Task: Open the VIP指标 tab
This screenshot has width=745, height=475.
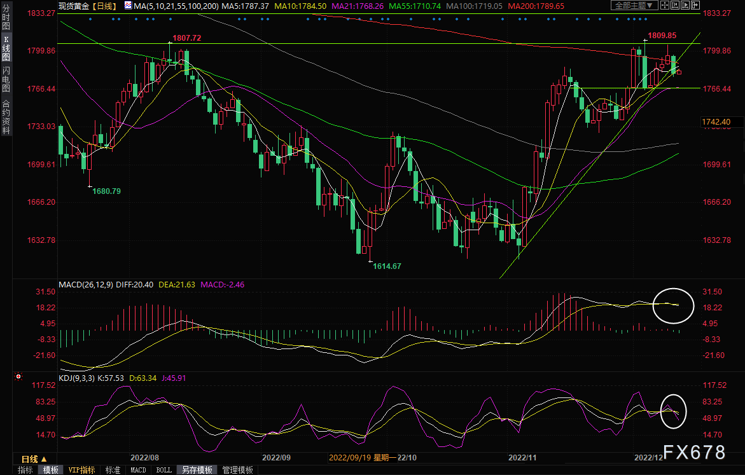Action: point(81,470)
